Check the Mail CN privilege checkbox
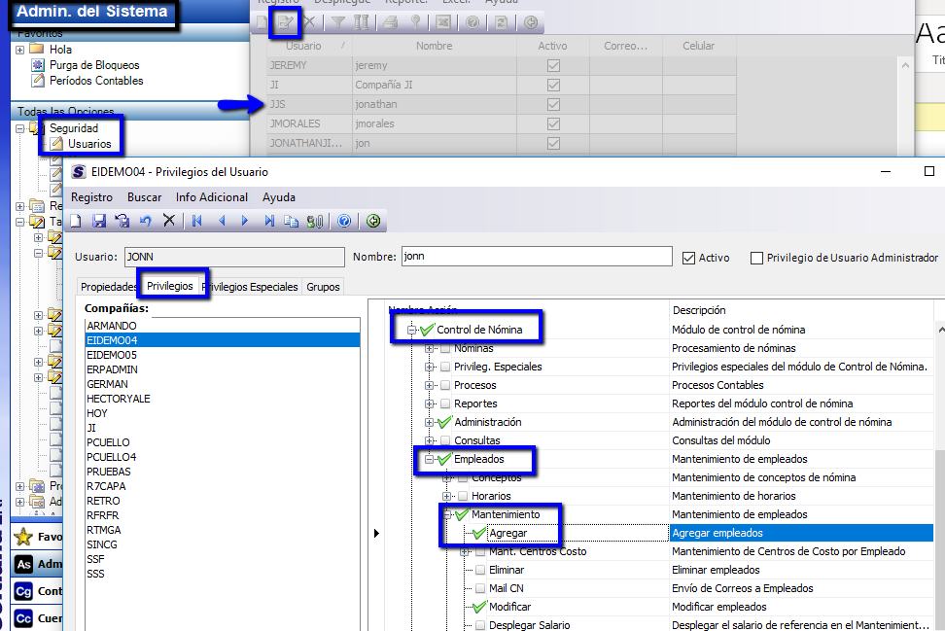 coord(480,588)
